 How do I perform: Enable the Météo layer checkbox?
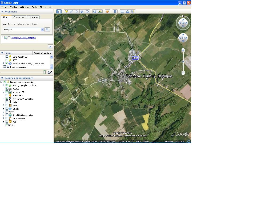7,105
